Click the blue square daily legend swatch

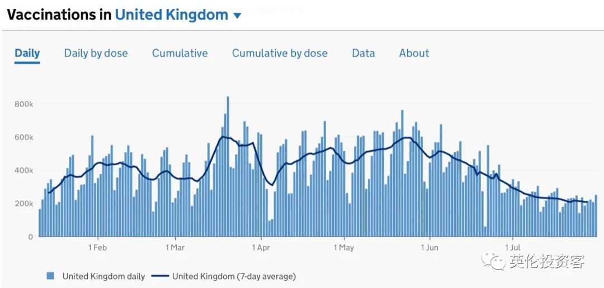pos(51,276)
